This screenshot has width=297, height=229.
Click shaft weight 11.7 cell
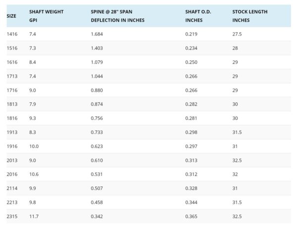(x=34, y=216)
